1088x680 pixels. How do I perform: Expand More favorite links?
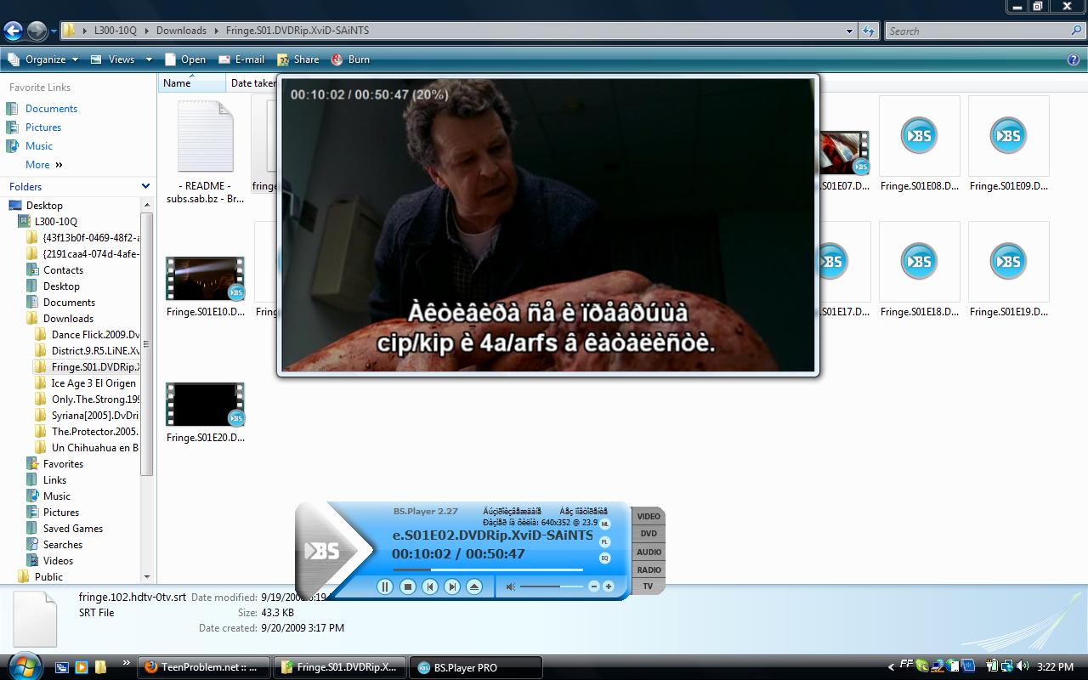(x=44, y=165)
